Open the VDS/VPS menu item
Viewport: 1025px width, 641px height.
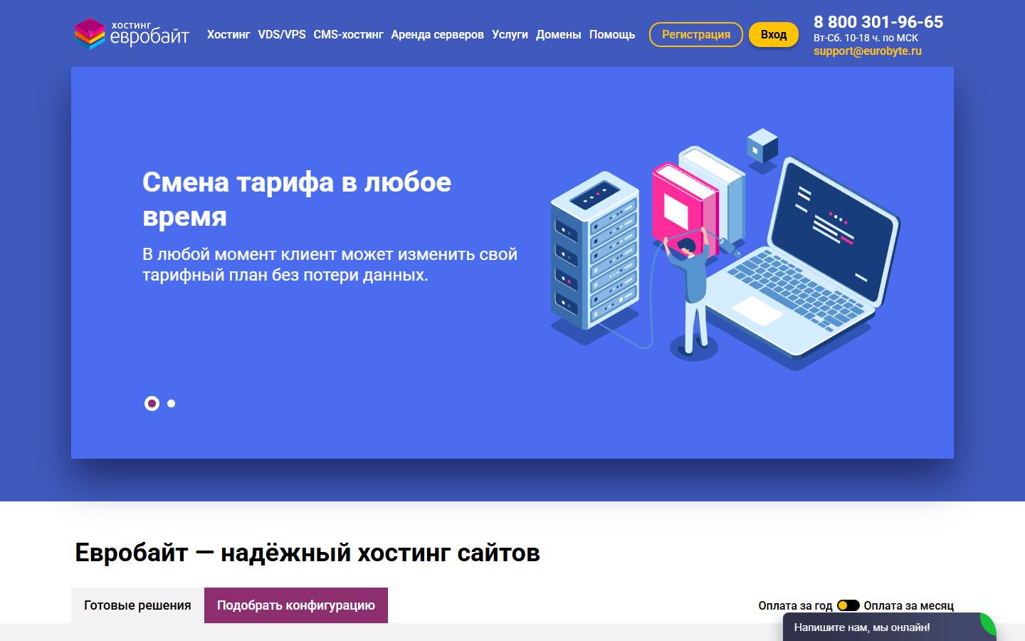coord(282,34)
